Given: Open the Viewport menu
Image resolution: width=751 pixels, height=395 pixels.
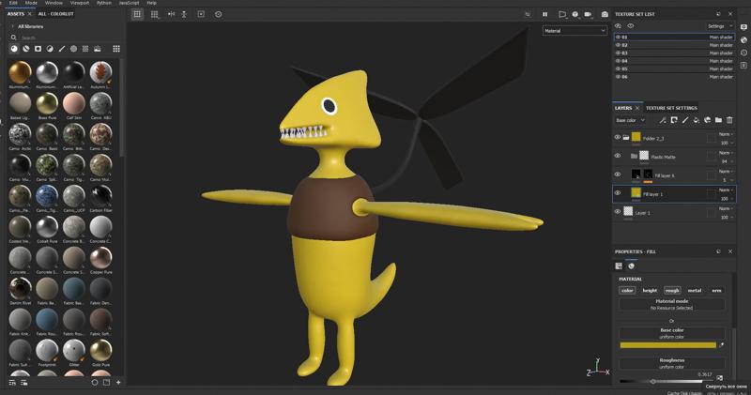Looking at the screenshot, I should click(x=80, y=3).
